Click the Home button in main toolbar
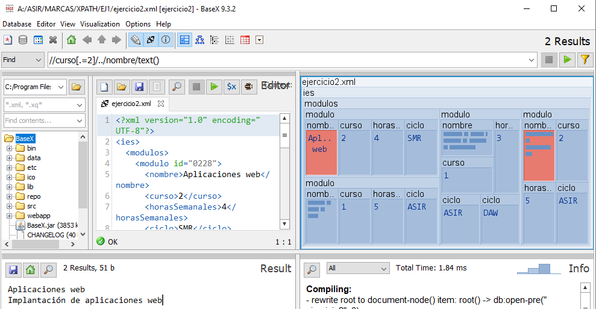 (x=72, y=40)
